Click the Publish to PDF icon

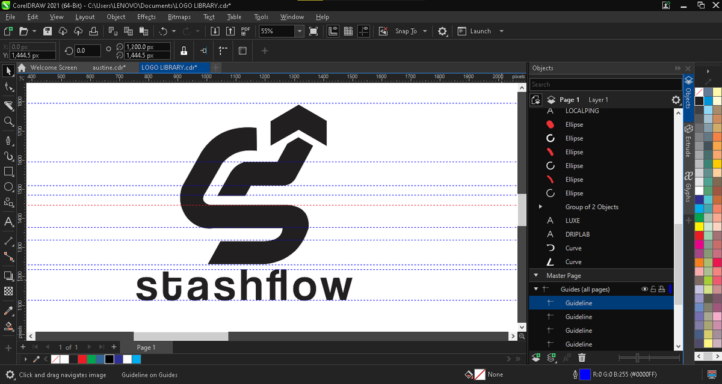245,31
